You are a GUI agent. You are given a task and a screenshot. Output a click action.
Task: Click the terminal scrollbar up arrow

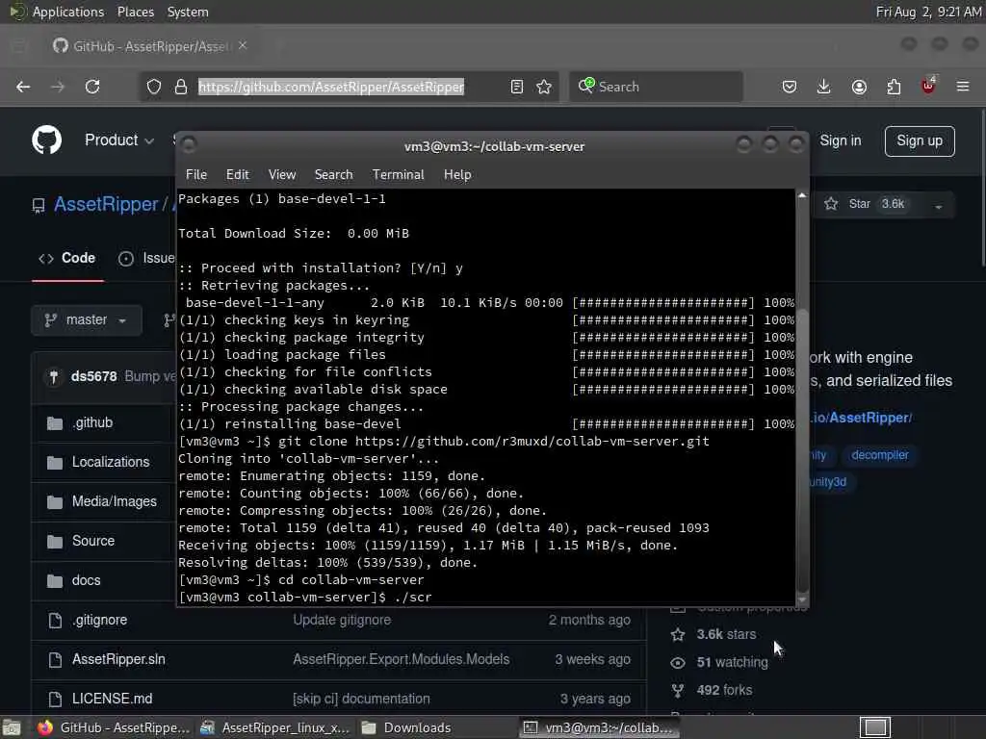click(802, 195)
